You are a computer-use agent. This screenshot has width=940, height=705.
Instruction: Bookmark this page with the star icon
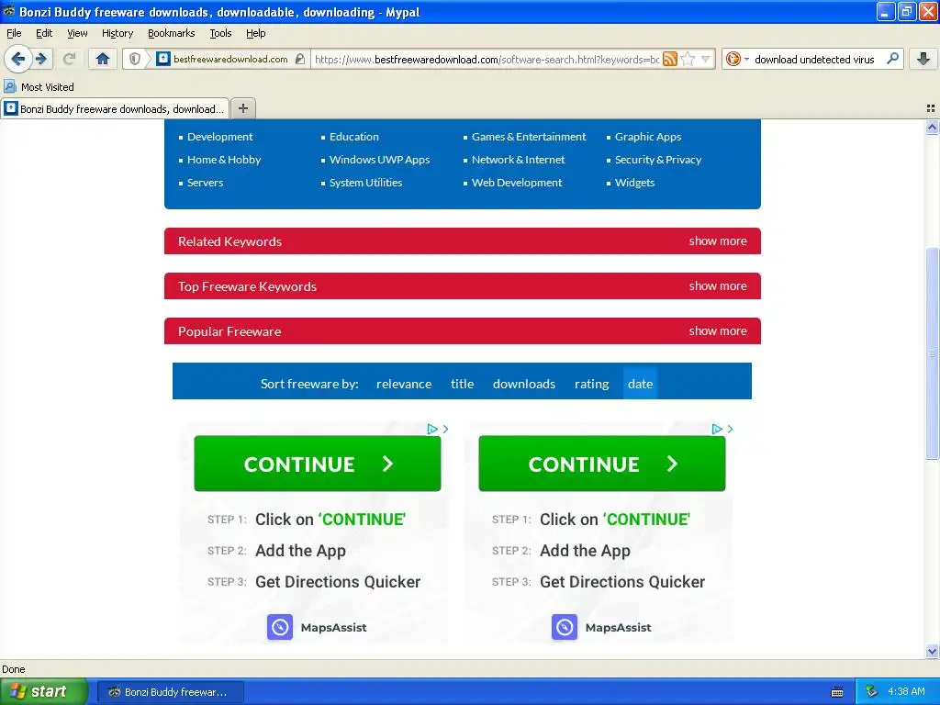[688, 59]
